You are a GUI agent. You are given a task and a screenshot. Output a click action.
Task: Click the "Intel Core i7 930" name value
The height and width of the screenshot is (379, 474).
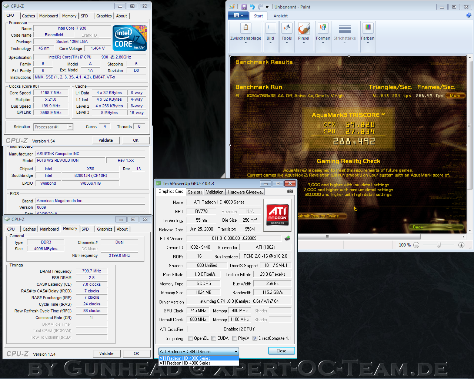point(72,28)
